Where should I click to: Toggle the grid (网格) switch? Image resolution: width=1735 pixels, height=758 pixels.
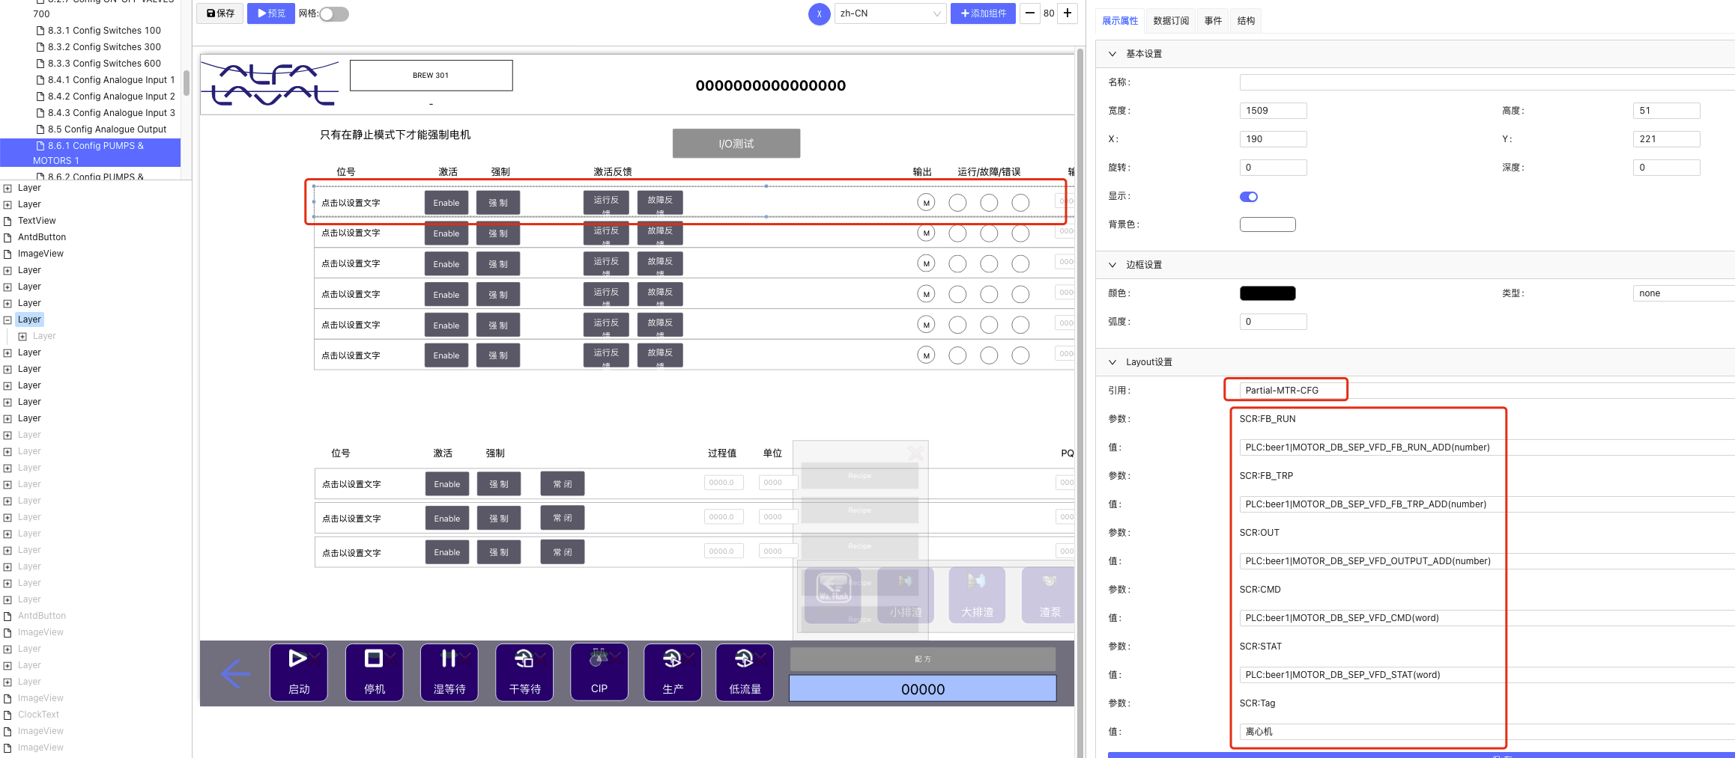pyautogui.click(x=334, y=14)
